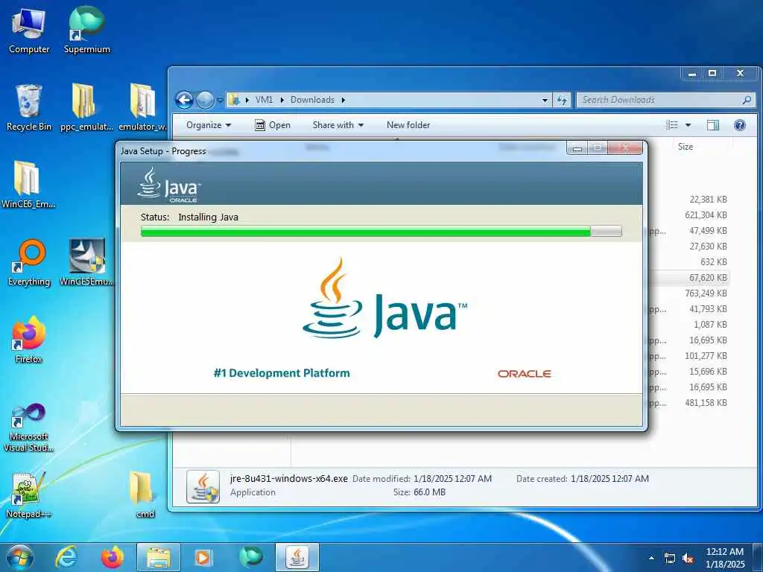Select the Microsoft Visual Studio shortcut
This screenshot has height=572, width=763.
[x=29, y=427]
